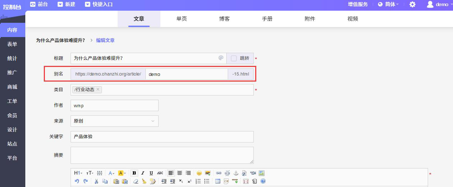The width and height of the screenshot is (453, 187).
Task: Open settings gear icon
Action: point(412,4)
